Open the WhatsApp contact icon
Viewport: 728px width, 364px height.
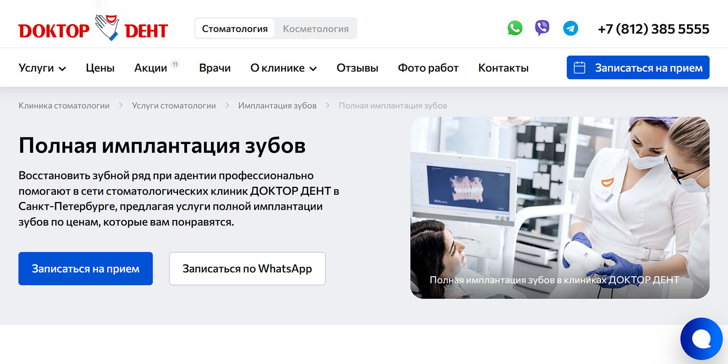point(515,29)
